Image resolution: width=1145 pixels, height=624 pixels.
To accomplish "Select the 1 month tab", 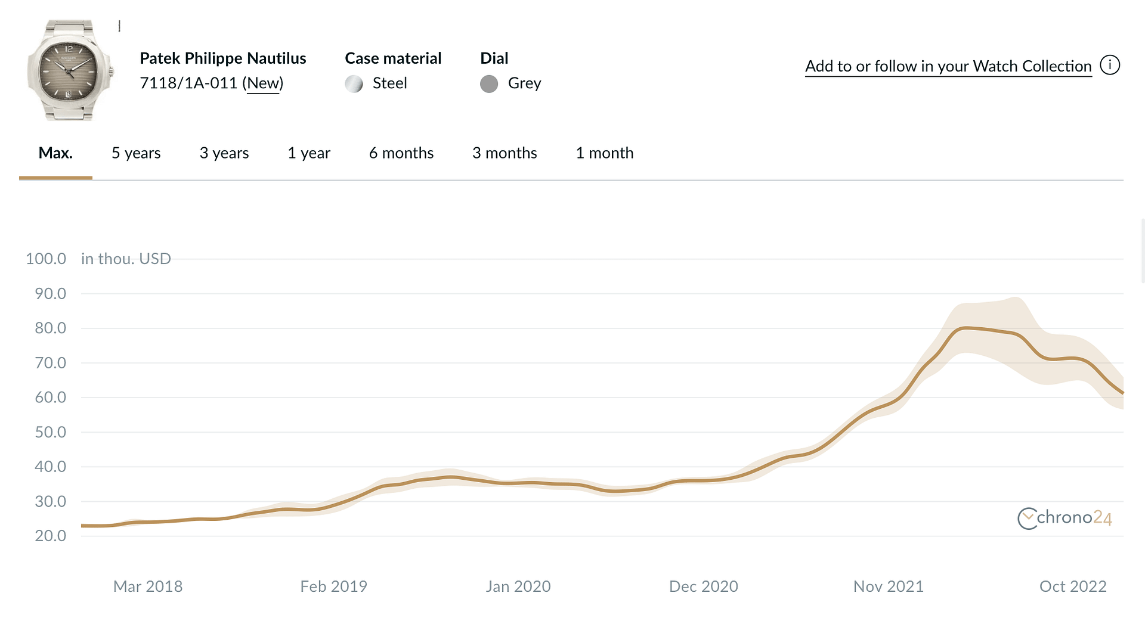I will click(605, 153).
